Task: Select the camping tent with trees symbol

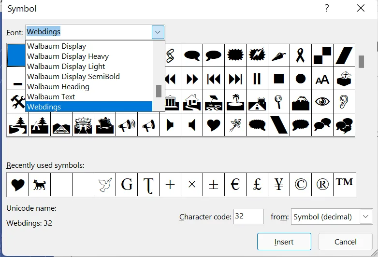Action: 40,125
